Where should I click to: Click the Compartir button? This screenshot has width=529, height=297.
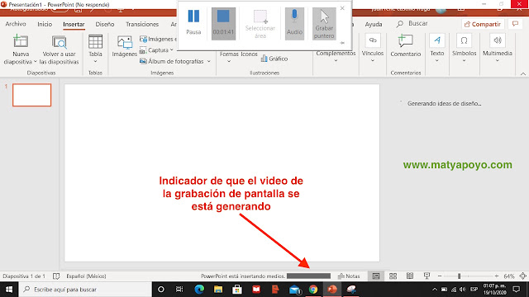coord(483,24)
